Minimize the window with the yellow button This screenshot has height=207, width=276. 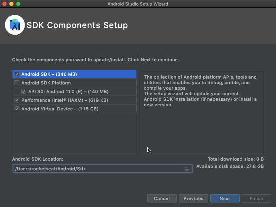tap(11, 4)
